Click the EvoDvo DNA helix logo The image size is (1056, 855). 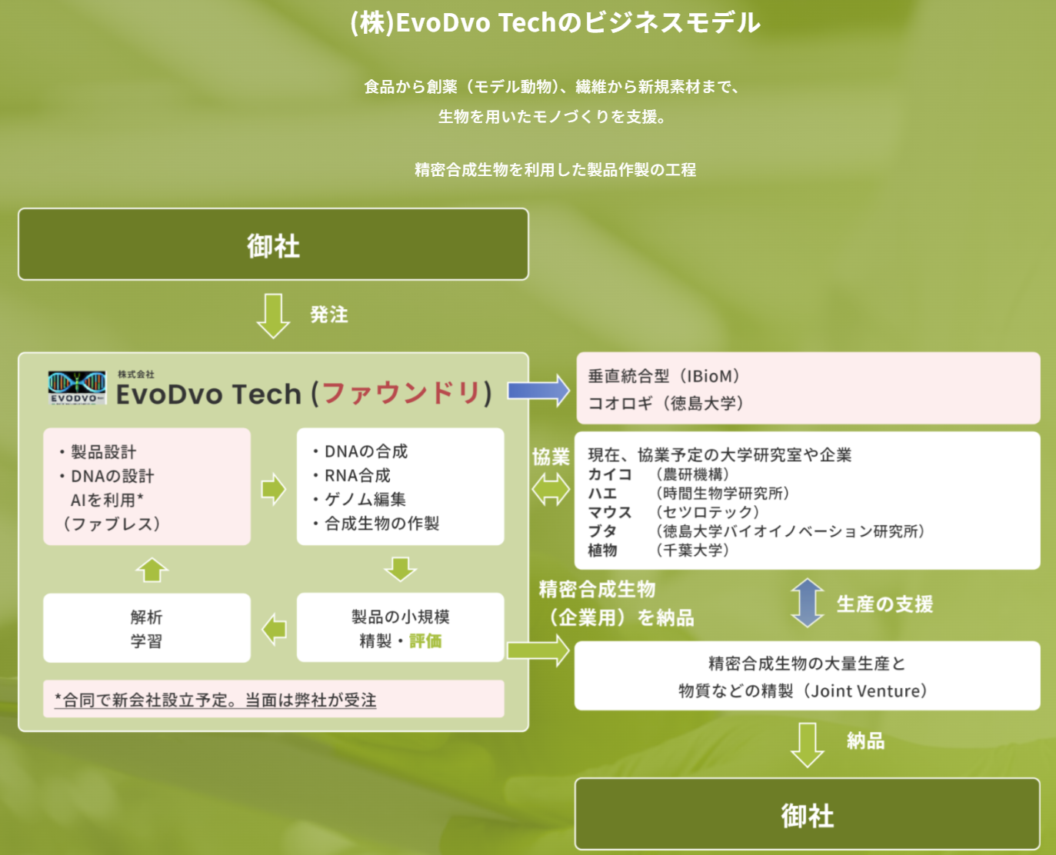pyautogui.click(x=76, y=387)
